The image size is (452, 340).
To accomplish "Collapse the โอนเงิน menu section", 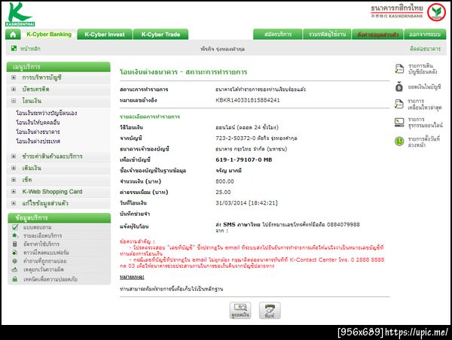I will (x=14, y=101).
